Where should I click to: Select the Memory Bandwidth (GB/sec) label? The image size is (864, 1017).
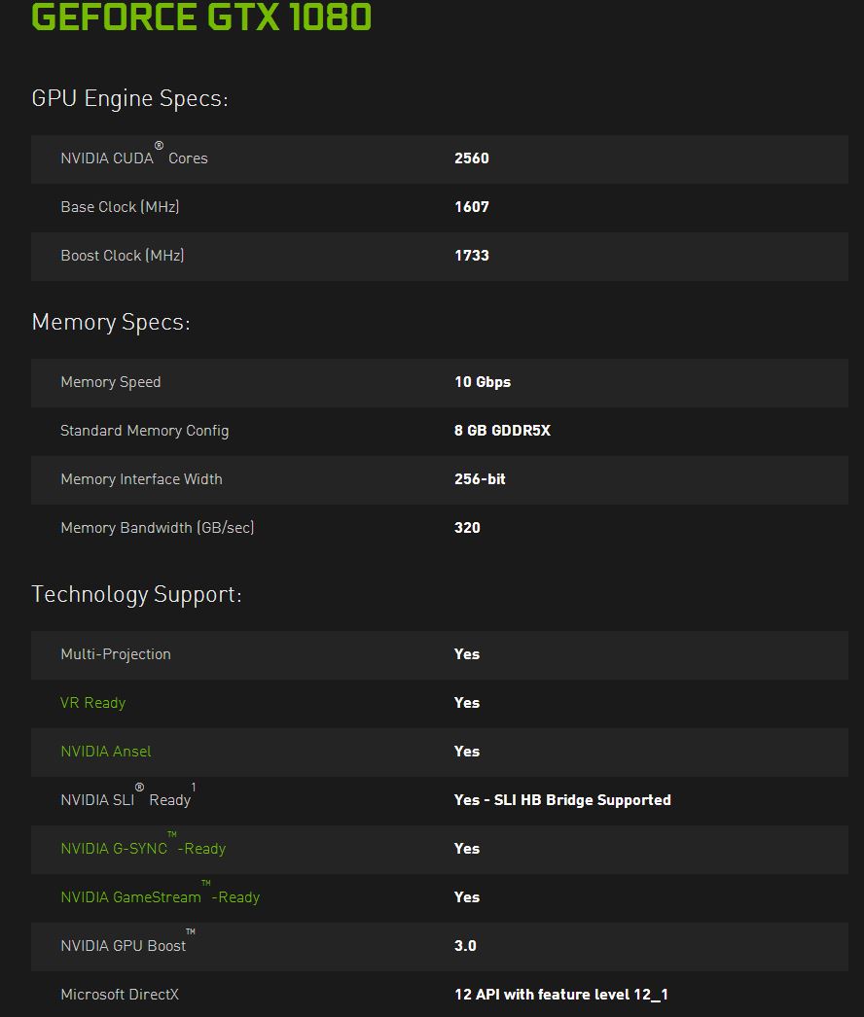pos(157,528)
